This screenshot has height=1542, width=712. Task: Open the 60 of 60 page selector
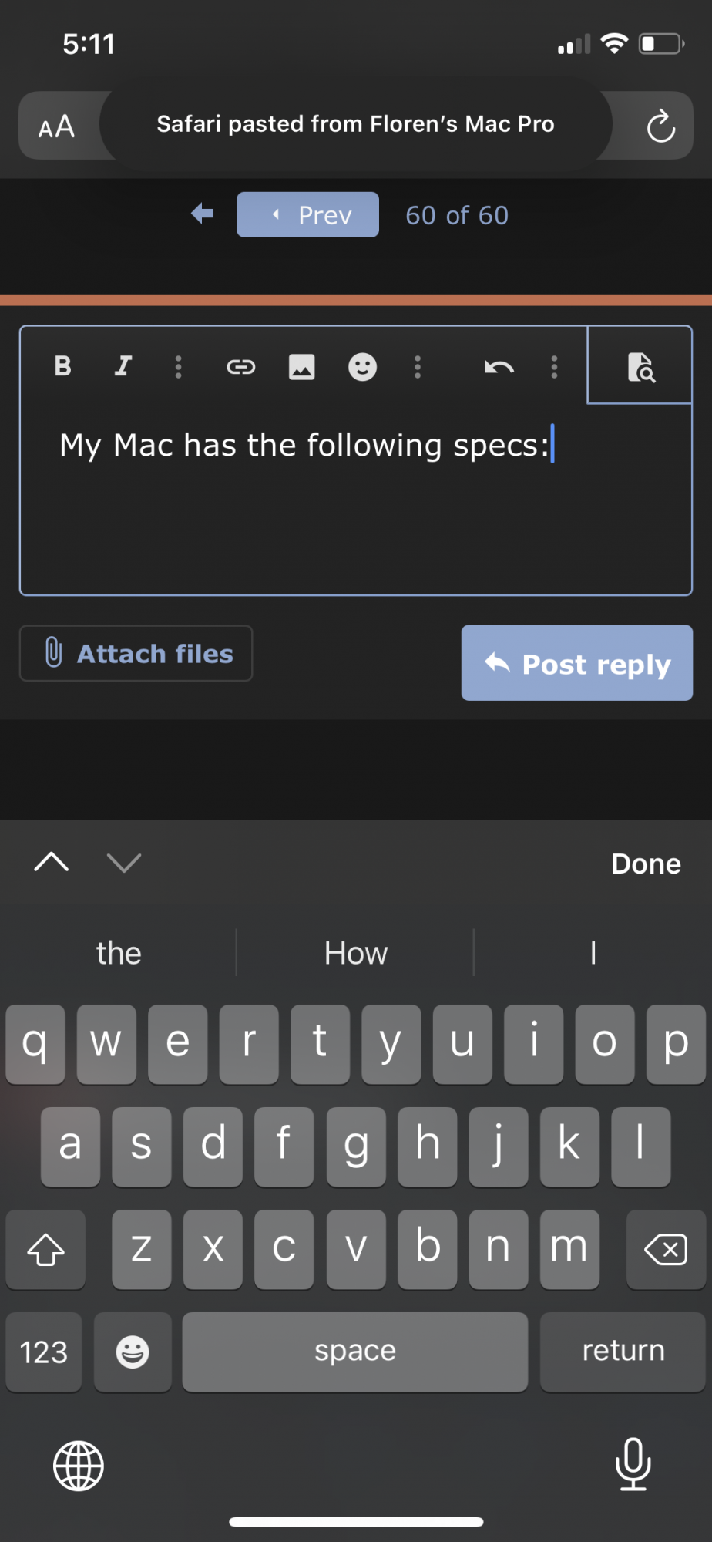coord(457,215)
